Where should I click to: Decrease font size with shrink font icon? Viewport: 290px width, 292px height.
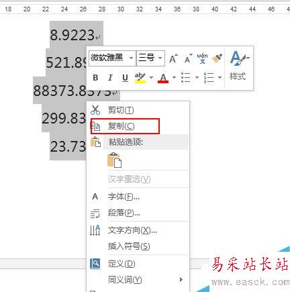click(x=188, y=58)
